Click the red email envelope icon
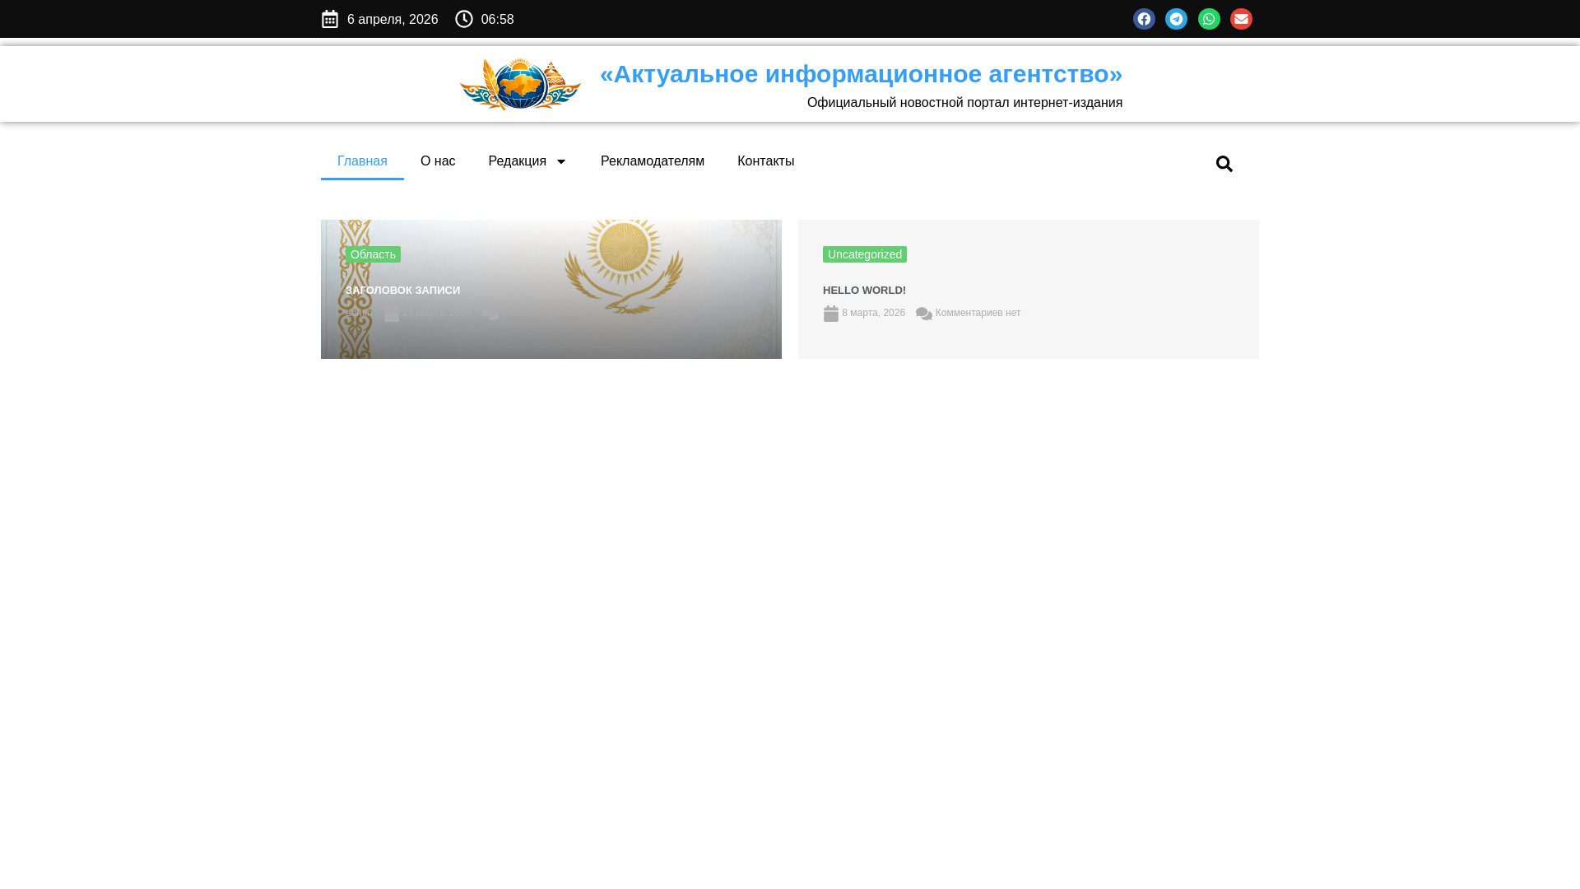 [1241, 19]
